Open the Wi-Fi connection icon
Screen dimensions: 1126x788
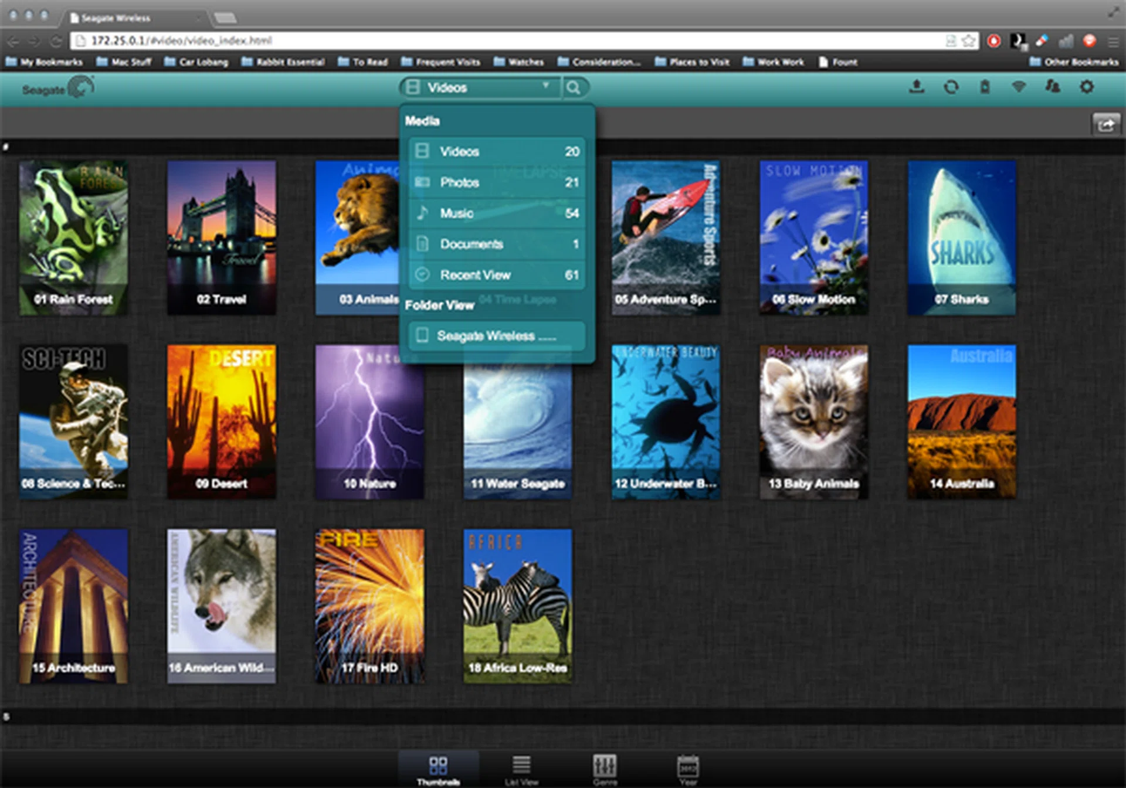pyautogui.click(x=1019, y=87)
